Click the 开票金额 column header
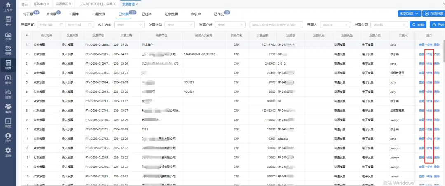This screenshot has width=445, height=186. pyautogui.click(x=262, y=35)
